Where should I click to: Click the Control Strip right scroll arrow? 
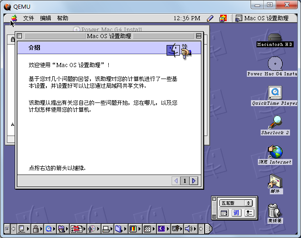201,229
